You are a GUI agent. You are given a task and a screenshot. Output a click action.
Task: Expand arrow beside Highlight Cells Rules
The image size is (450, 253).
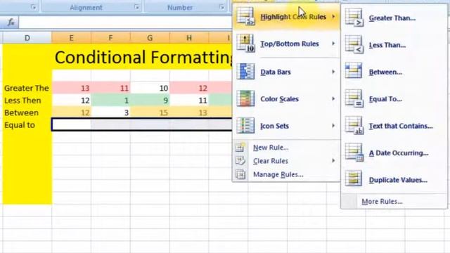click(x=333, y=17)
